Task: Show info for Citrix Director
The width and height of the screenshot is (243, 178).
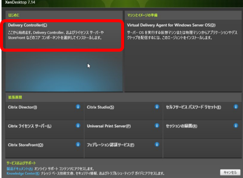Action: (x=78, y=107)
